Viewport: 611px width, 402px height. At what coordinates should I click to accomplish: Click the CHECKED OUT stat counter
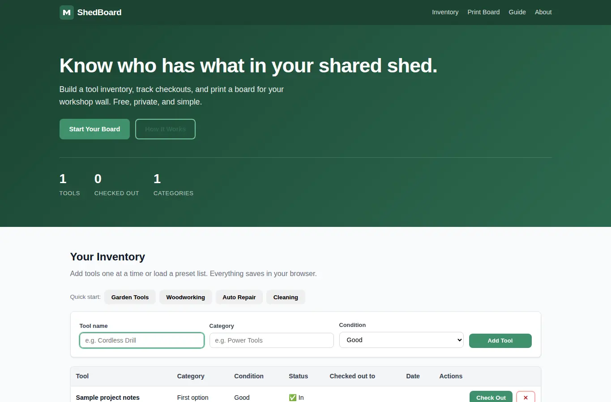pos(116,185)
